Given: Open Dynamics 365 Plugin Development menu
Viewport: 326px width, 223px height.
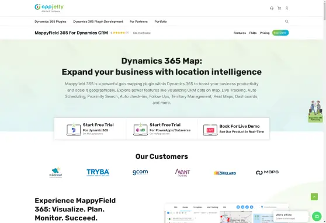Looking at the screenshot, I should coord(98,22).
